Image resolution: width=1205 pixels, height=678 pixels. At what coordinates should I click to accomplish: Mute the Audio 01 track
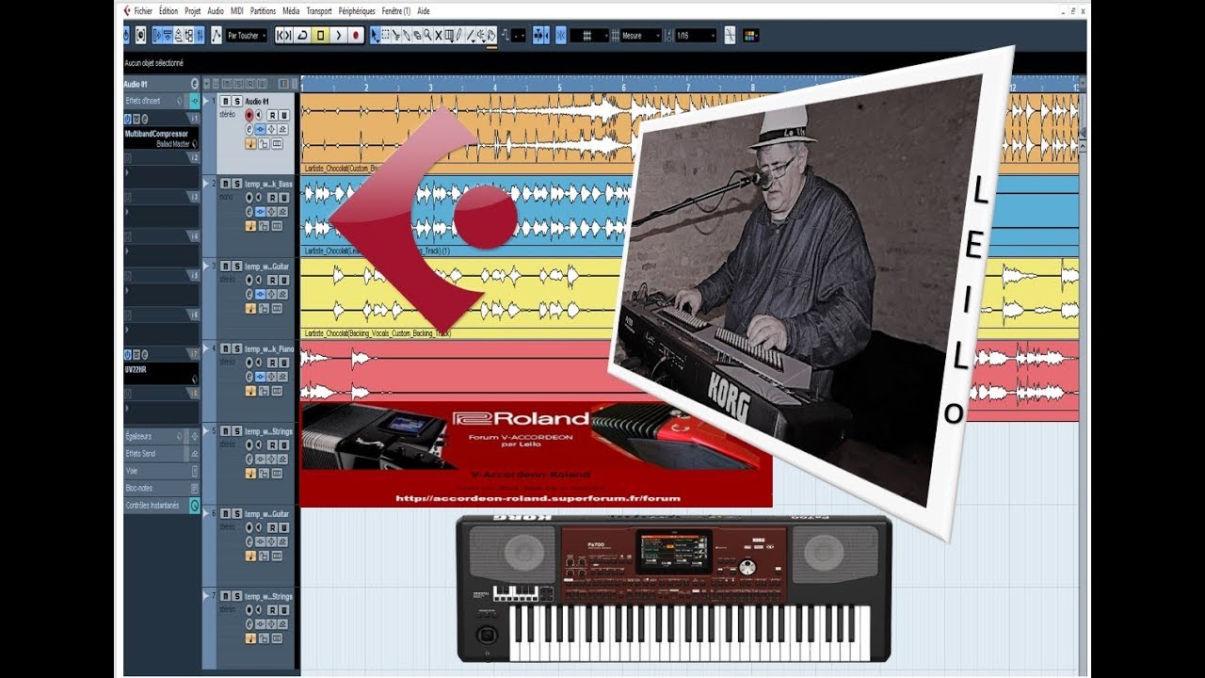(225, 102)
